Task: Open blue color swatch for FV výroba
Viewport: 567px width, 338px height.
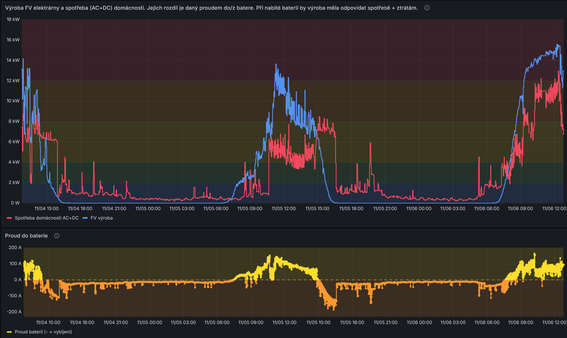Action: click(x=85, y=218)
